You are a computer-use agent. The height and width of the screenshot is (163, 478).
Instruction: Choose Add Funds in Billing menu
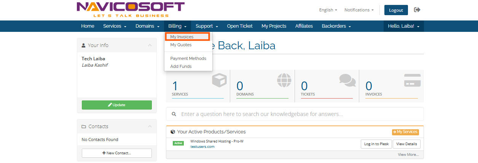[x=181, y=66]
